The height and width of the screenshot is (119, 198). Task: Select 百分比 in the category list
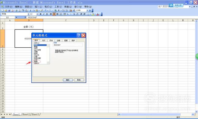[x=37, y=55]
